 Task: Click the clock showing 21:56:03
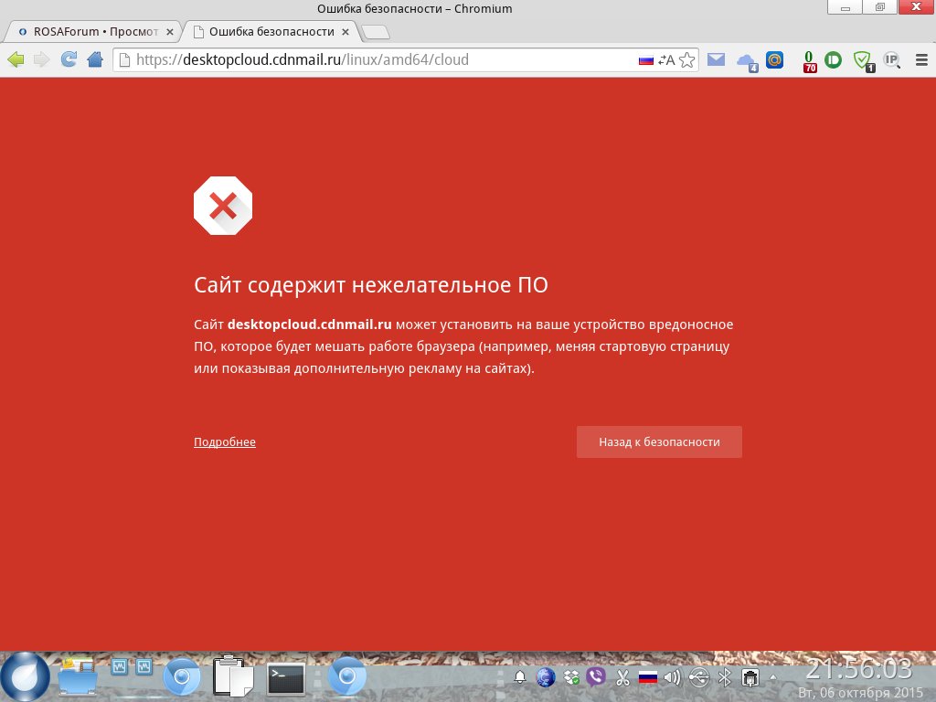click(859, 668)
